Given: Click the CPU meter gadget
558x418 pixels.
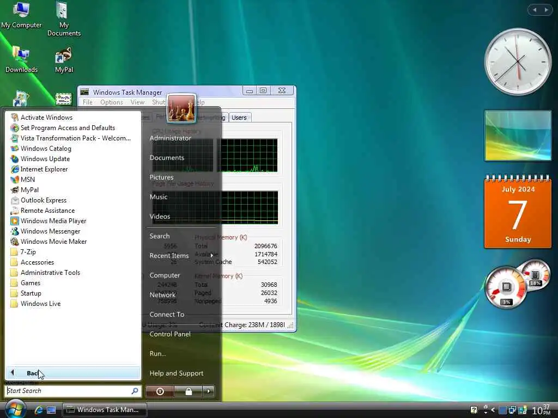Looking at the screenshot, I should 506,287.
